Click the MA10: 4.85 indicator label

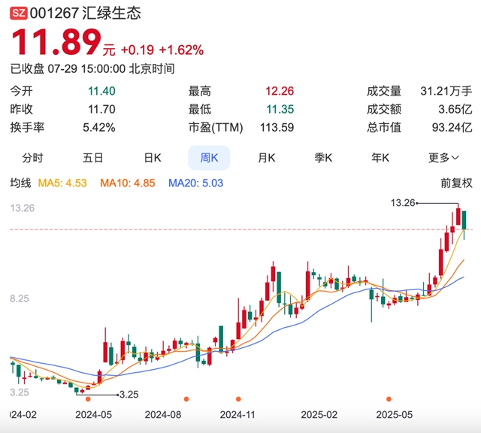[128, 183]
